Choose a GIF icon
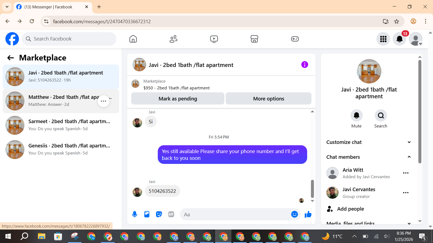Screen dimensions: 433x243 click(x=171, y=214)
